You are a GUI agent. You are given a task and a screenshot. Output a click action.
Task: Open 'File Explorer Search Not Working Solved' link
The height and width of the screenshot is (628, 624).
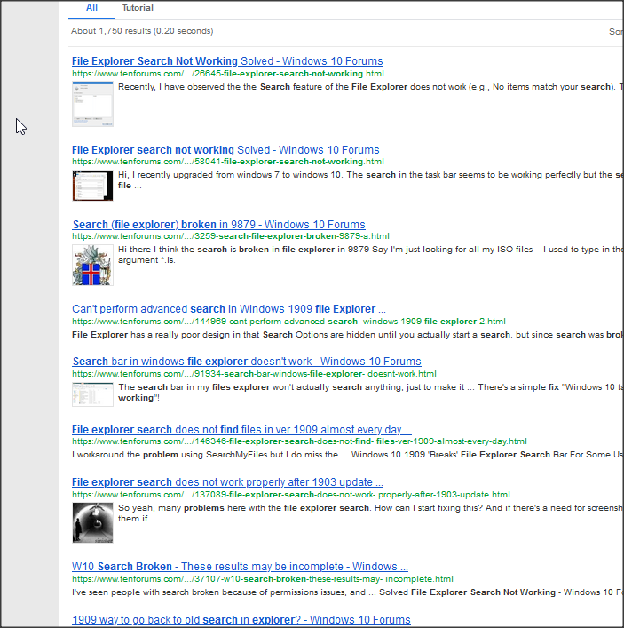[227, 61]
